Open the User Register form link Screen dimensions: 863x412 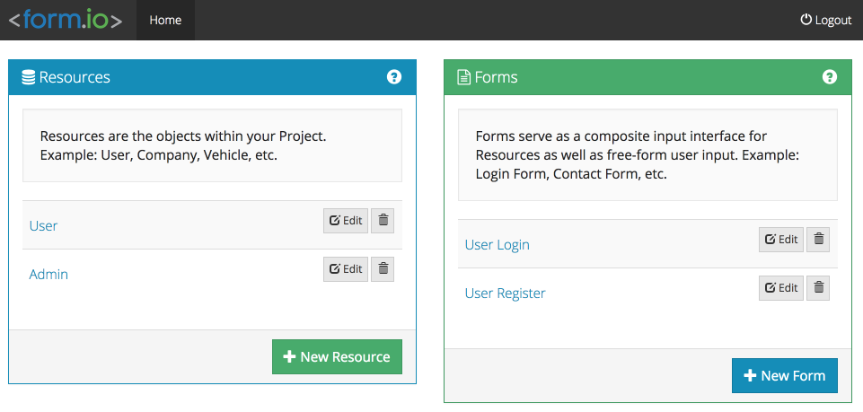point(506,294)
